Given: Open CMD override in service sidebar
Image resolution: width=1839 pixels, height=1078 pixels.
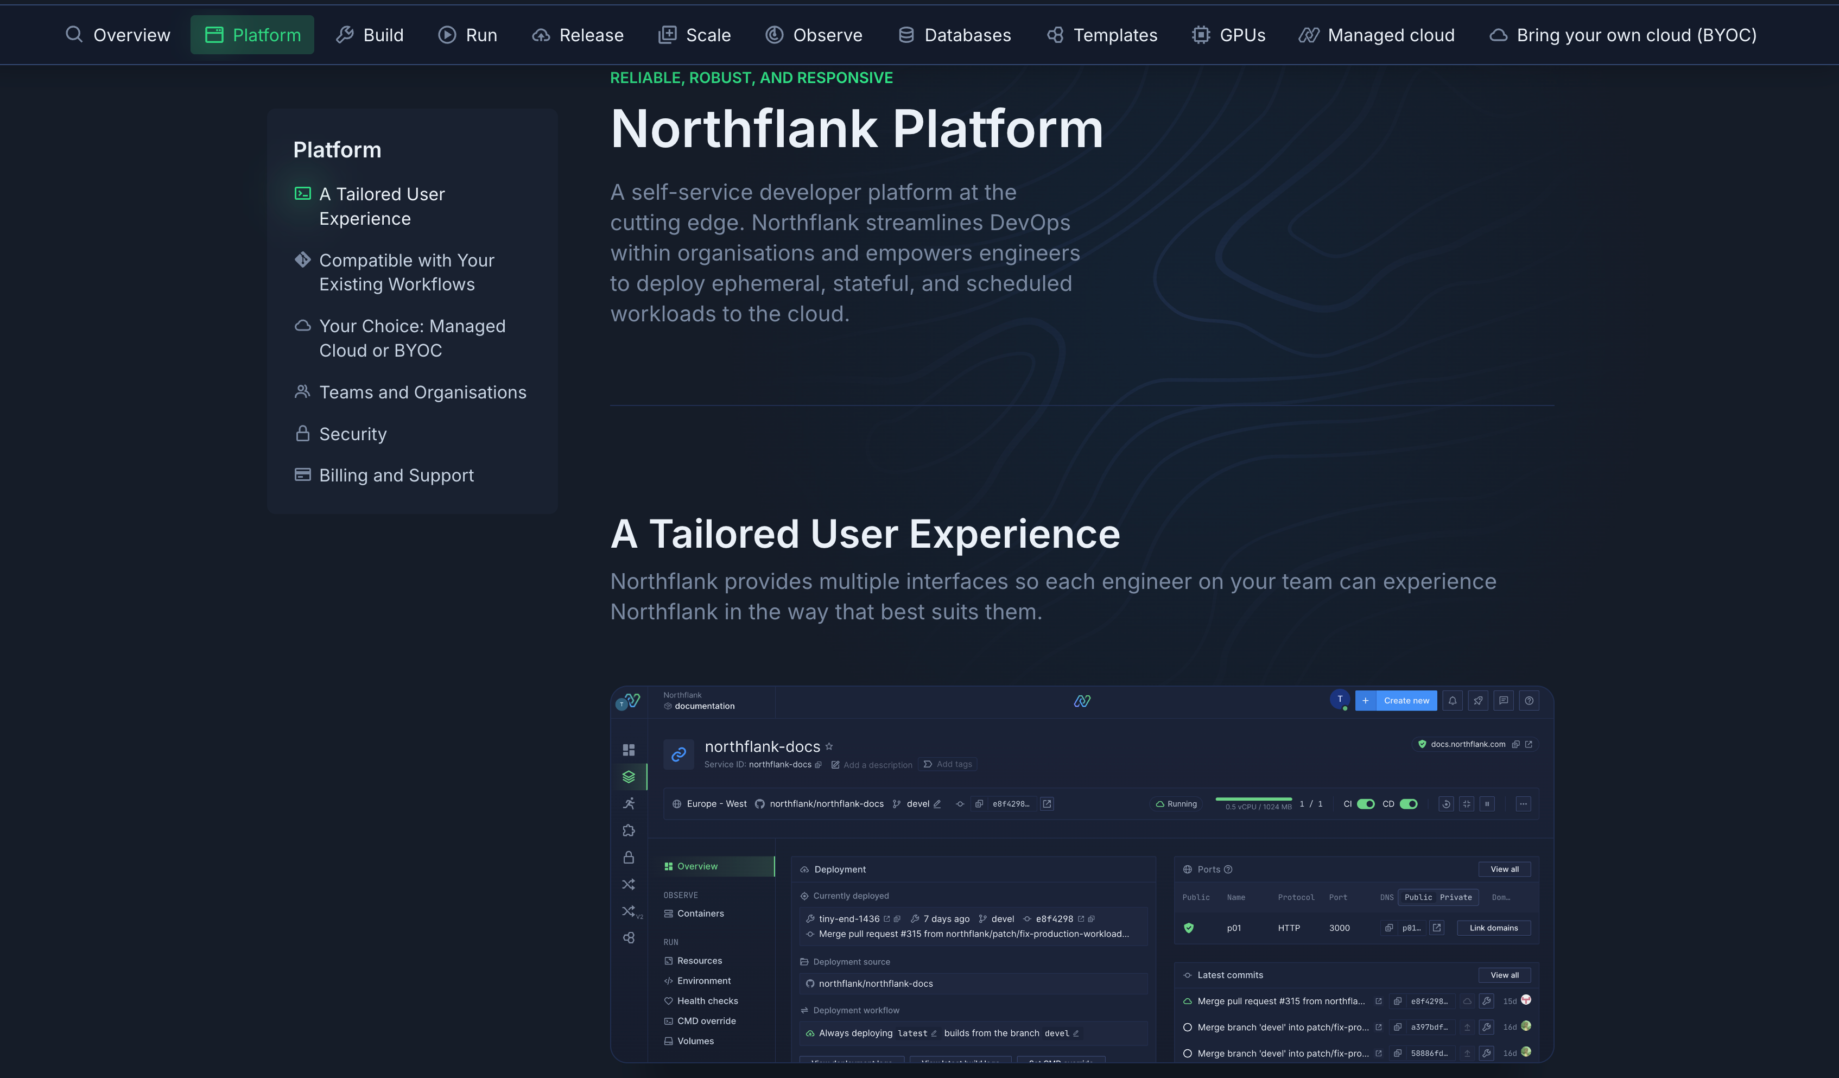Looking at the screenshot, I should (699, 1020).
